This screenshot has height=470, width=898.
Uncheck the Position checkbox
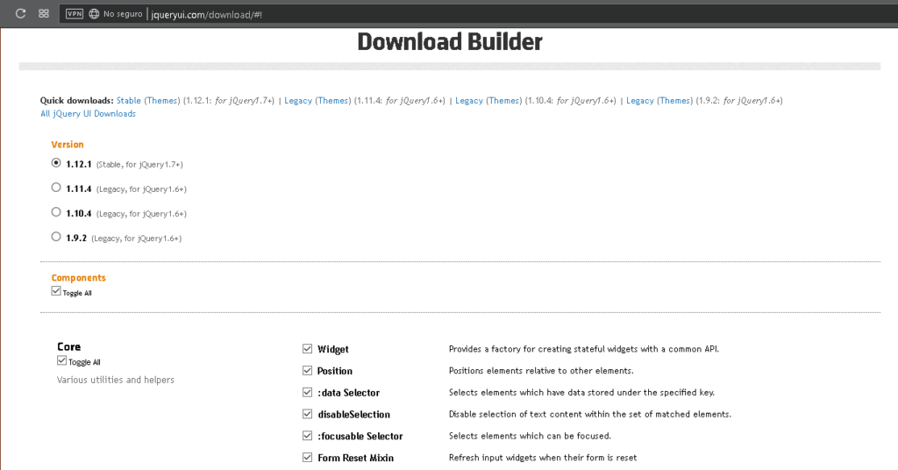tap(308, 370)
